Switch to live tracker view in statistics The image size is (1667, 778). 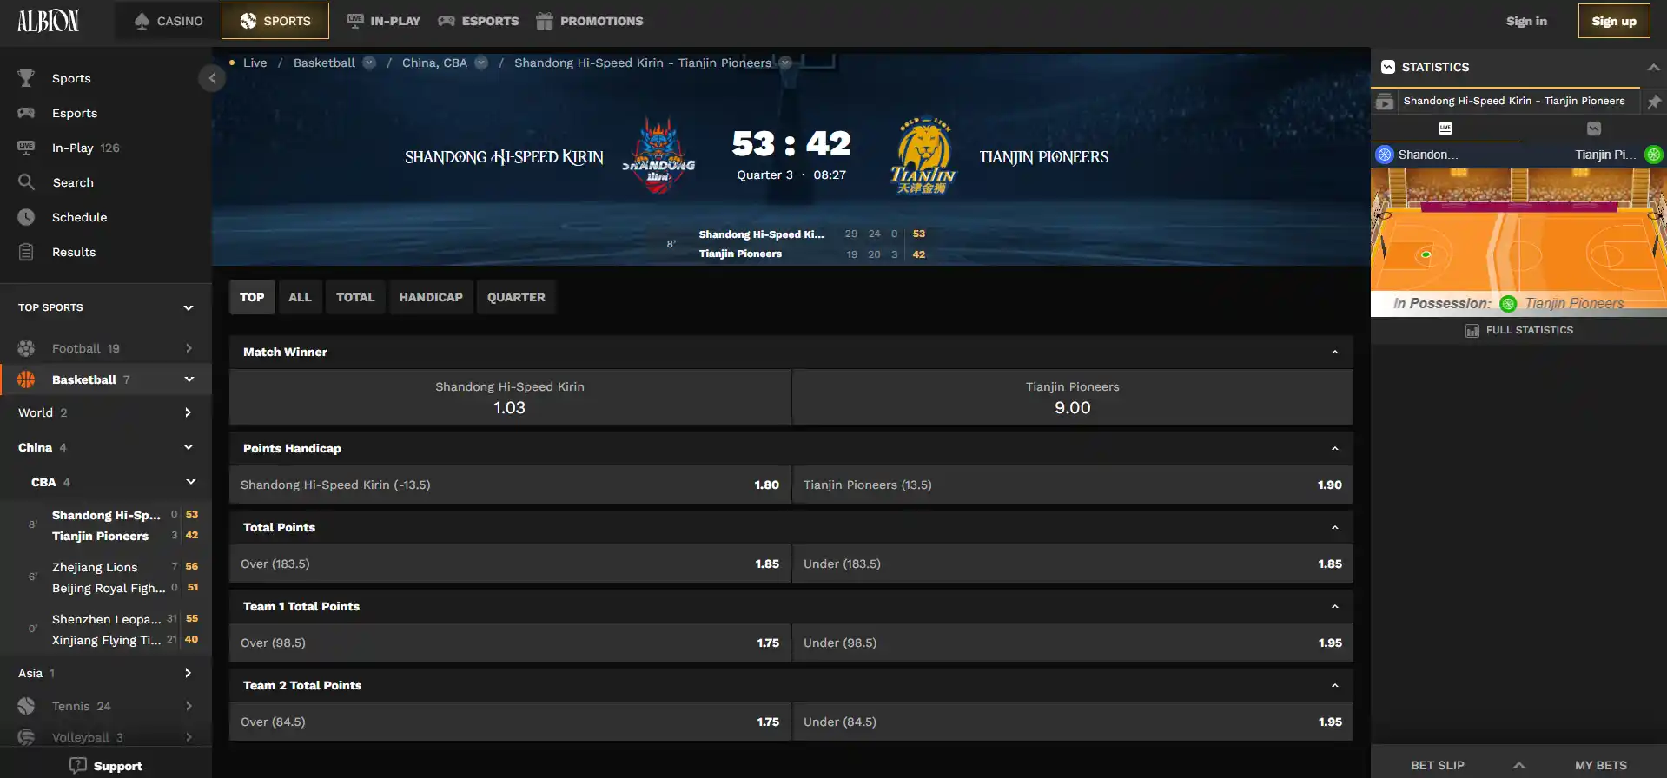(x=1445, y=129)
